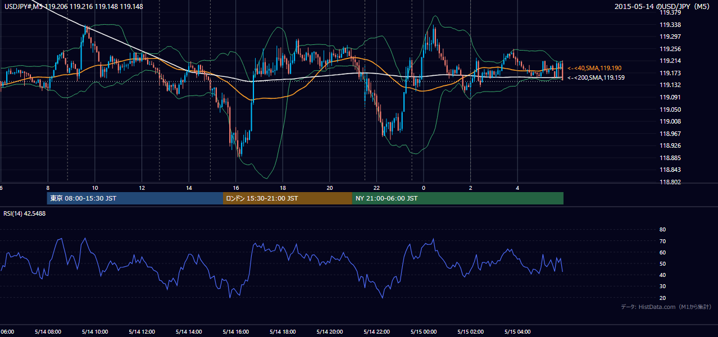Click hour tick 22 on chart axis

tap(376, 188)
